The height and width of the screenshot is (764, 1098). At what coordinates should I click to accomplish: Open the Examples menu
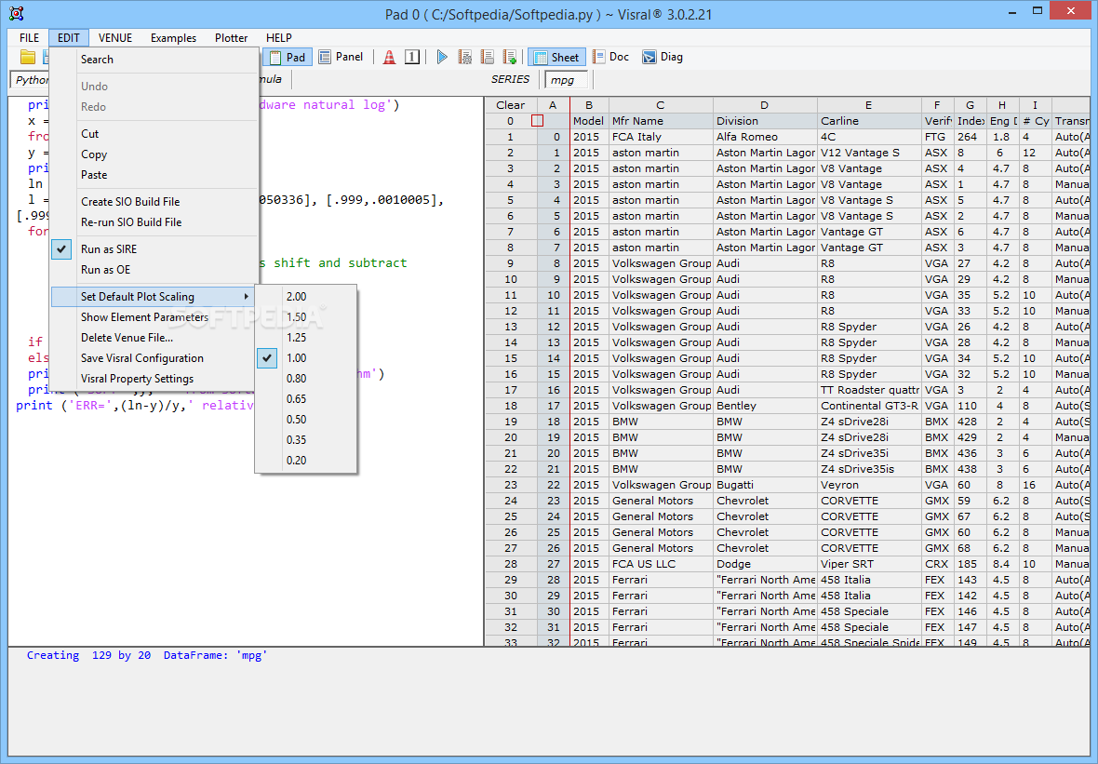tap(173, 38)
